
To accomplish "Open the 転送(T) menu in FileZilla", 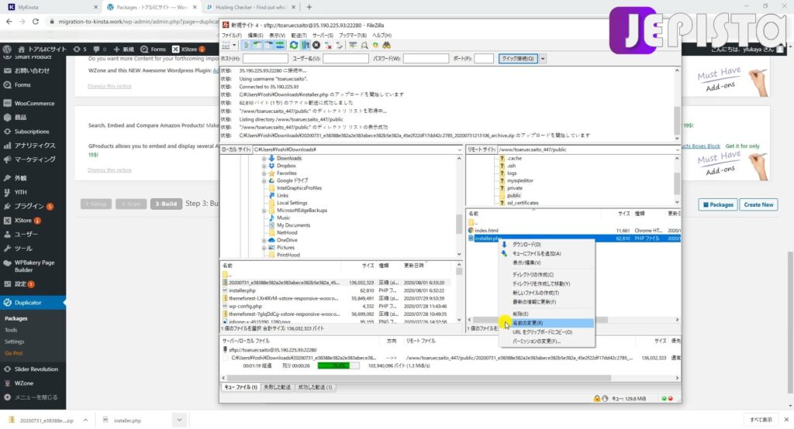I will coord(299,36).
